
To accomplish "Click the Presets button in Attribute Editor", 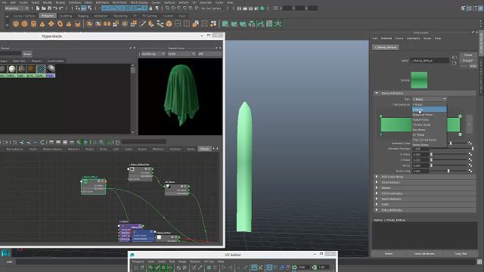I will (468, 60).
